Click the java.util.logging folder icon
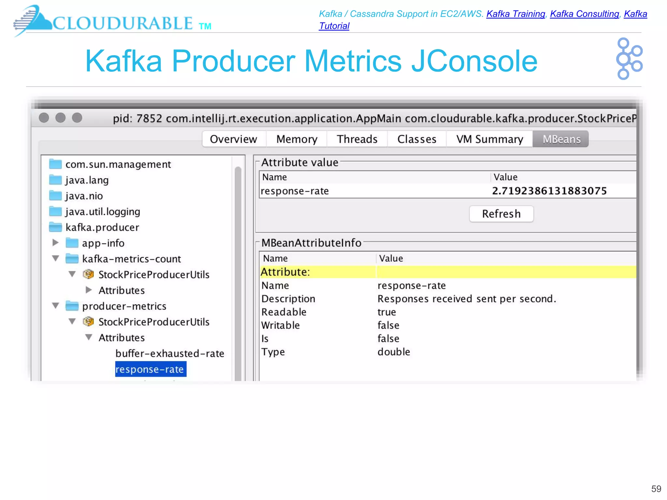667x500 pixels. [x=55, y=211]
